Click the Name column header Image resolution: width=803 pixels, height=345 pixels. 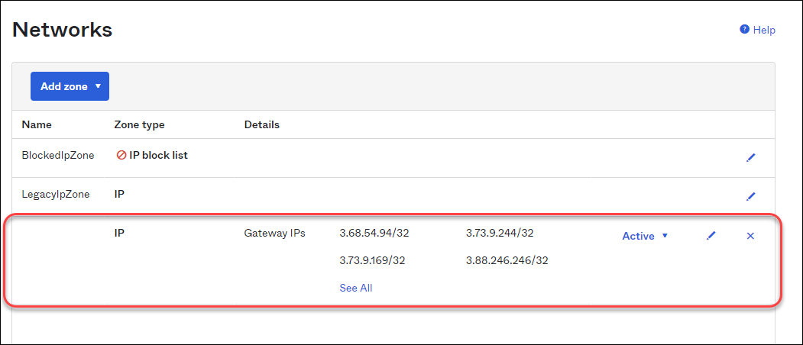[x=37, y=124]
